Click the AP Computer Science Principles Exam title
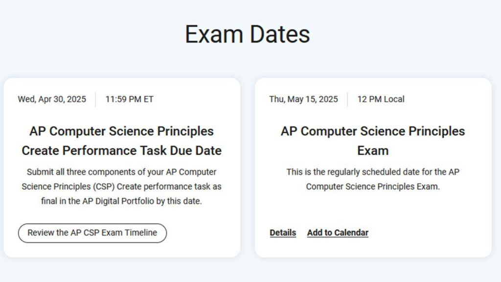The width and height of the screenshot is (501, 282). (373, 141)
